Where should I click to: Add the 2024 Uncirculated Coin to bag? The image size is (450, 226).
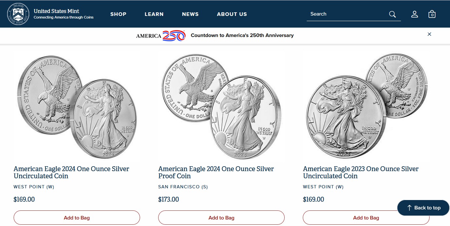[x=77, y=218]
